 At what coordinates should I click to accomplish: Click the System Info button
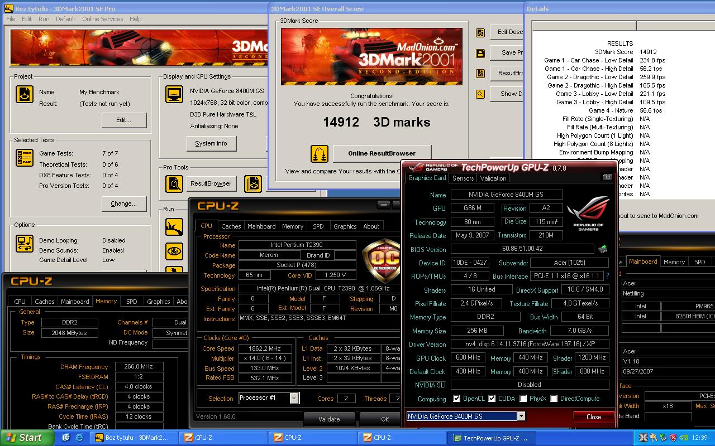click(211, 143)
